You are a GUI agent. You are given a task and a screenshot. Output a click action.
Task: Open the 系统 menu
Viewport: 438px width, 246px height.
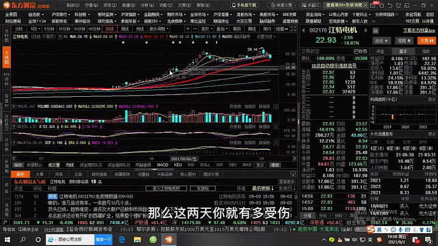(x=72, y=5)
